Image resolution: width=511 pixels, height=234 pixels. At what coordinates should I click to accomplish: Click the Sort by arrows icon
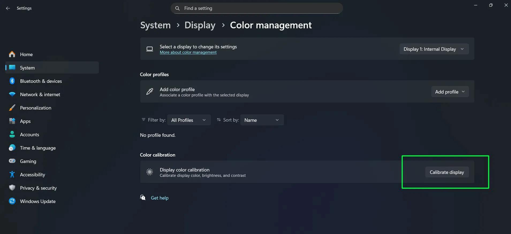coord(219,120)
